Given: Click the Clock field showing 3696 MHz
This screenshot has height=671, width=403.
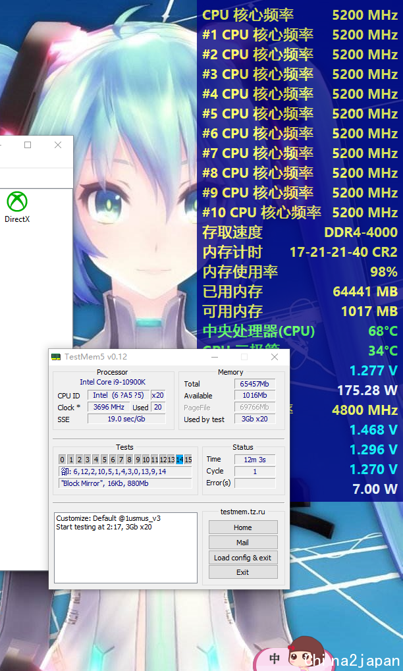Looking at the screenshot, I should (x=109, y=407).
